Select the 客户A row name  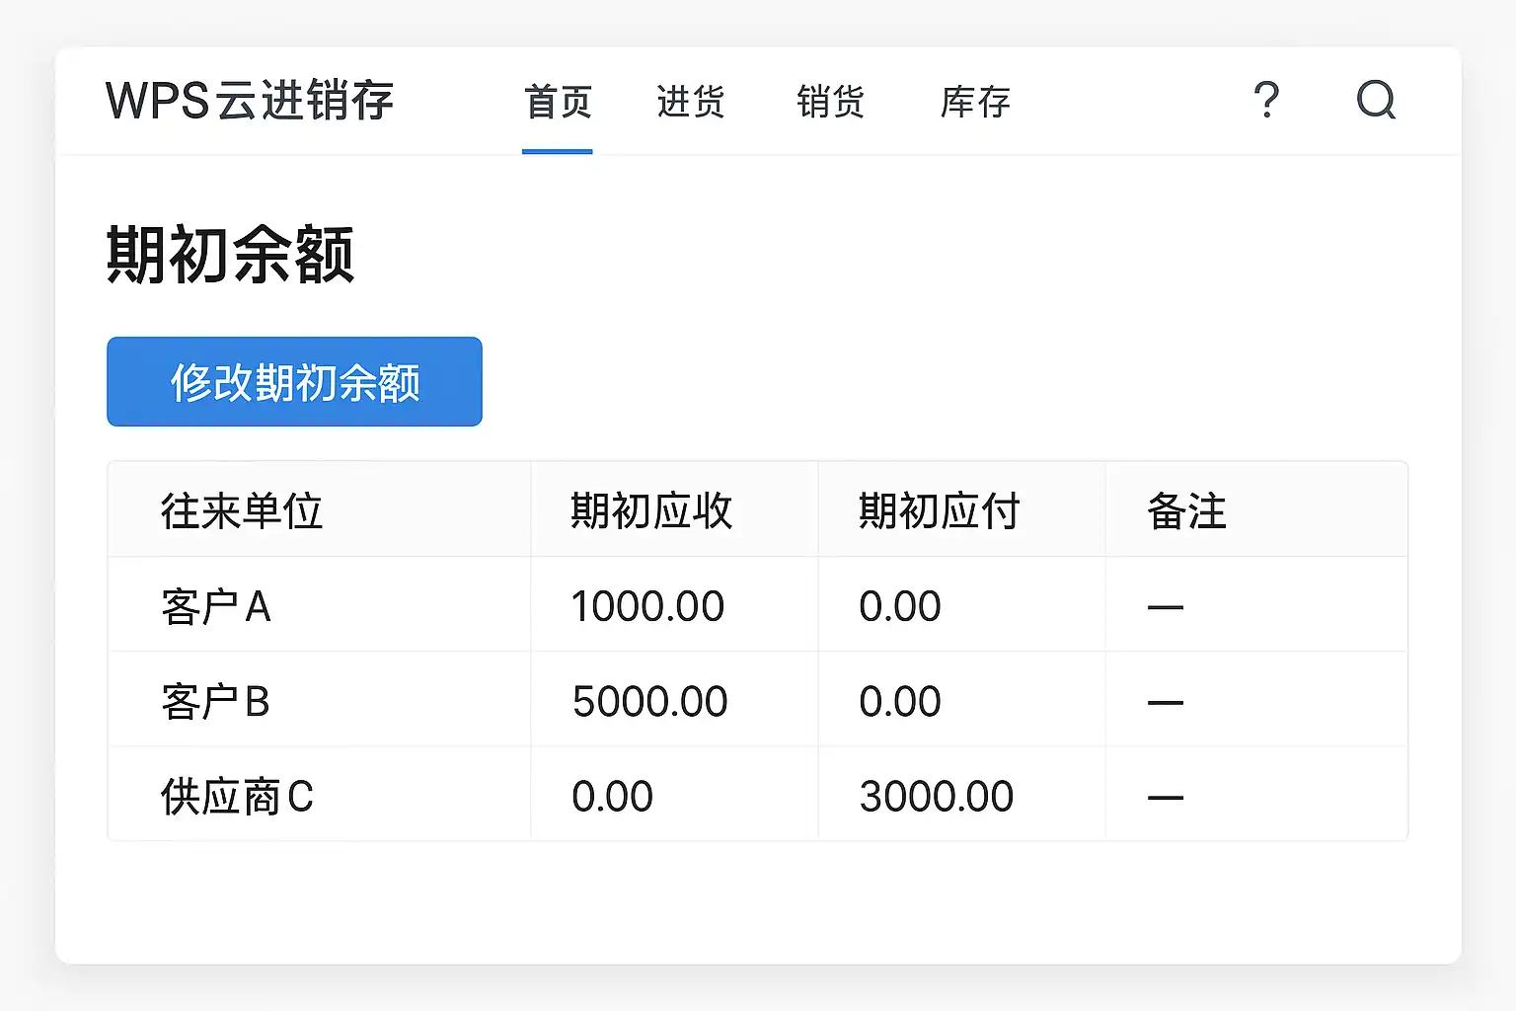click(x=216, y=606)
